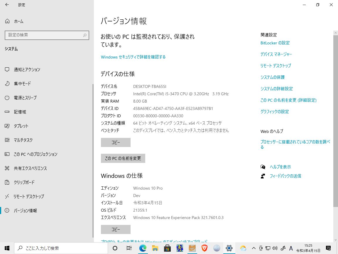Click the OS build value 21359.1
The width and height of the screenshot is (338, 254).
140,210
